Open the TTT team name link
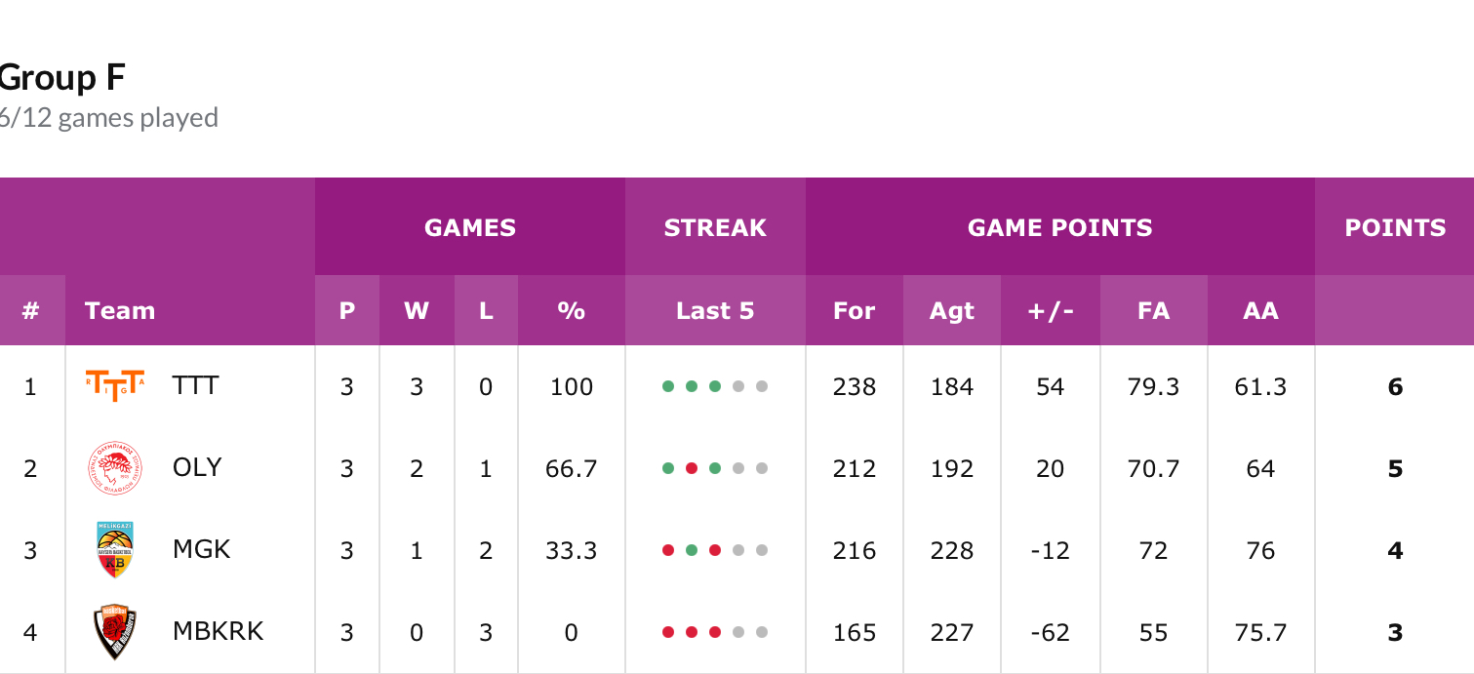 pyautogui.click(x=195, y=385)
